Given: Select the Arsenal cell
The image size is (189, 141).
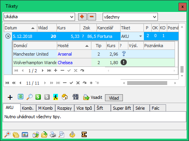Looking at the screenshot, I should coord(74,54).
